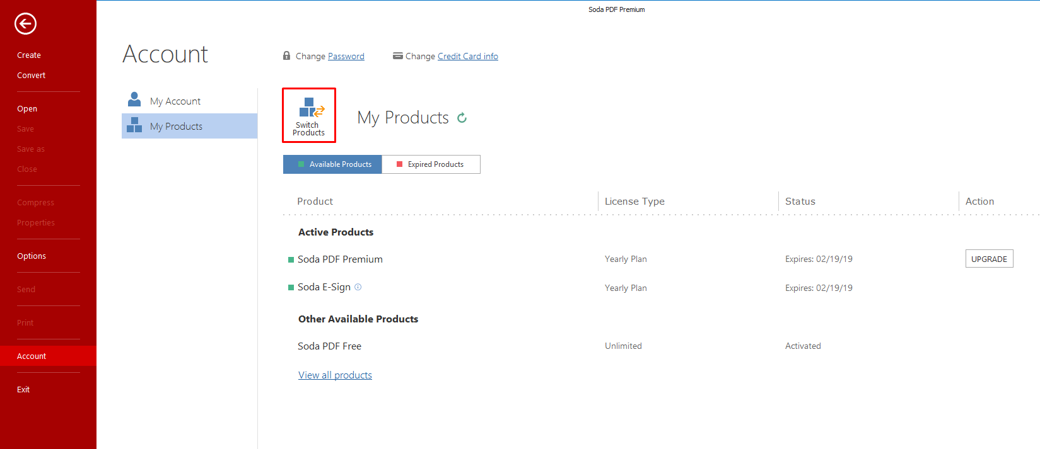Open the Convert menu item
Image resolution: width=1040 pixels, height=449 pixels.
pos(32,76)
